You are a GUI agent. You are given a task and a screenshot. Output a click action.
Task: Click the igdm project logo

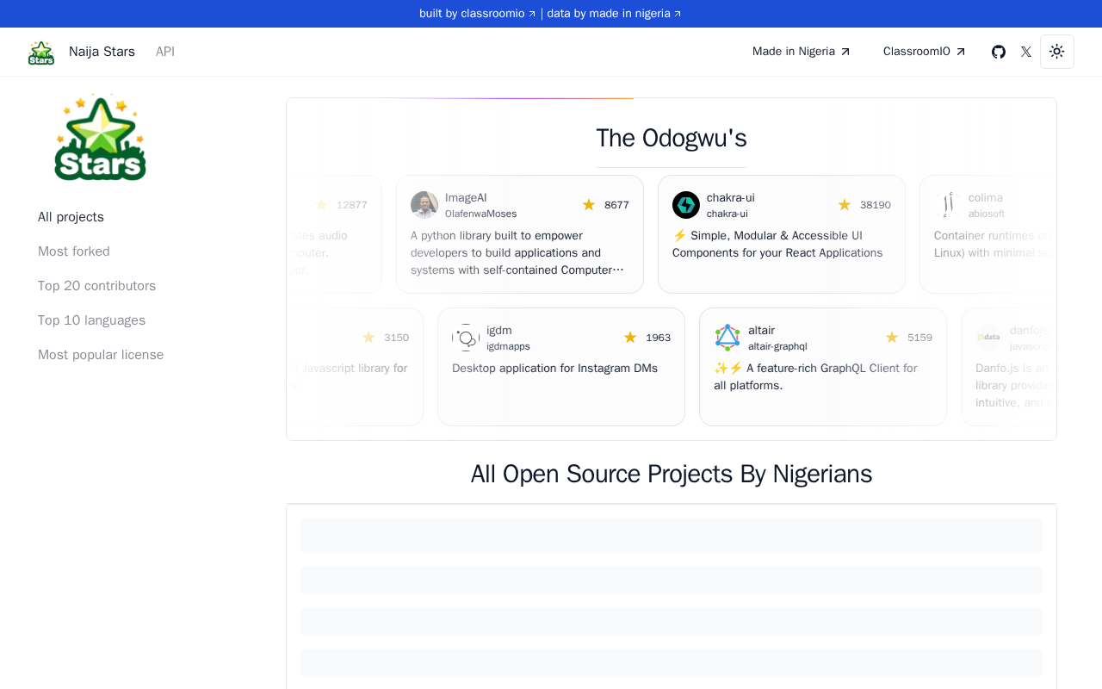[466, 338]
